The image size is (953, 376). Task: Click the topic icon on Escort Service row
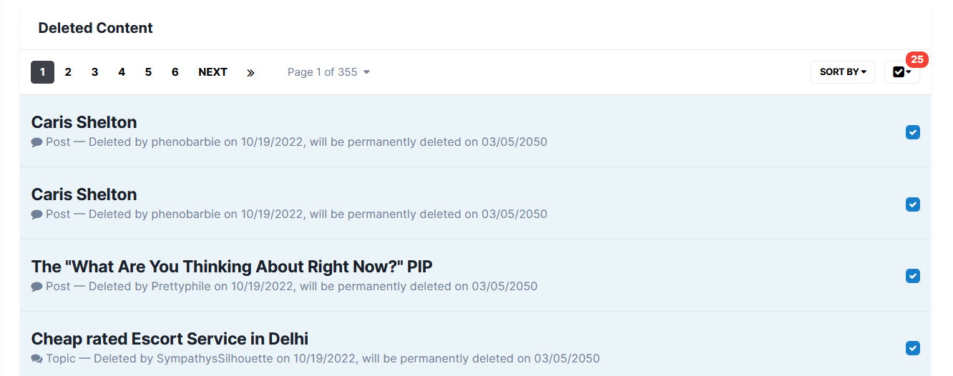(37, 359)
